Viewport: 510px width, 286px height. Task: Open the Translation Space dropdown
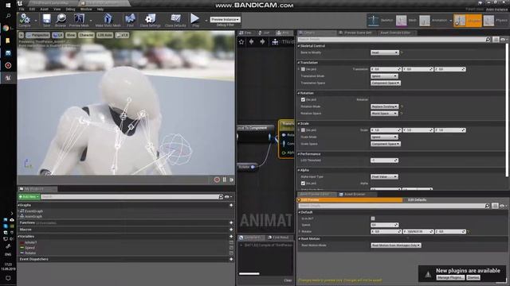[x=386, y=83]
